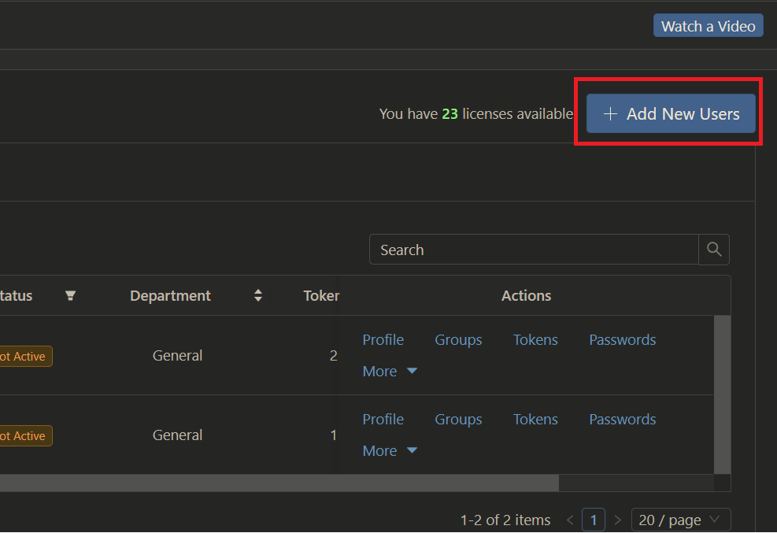
Task: Click the next page pagination arrow
Action: coord(617,520)
